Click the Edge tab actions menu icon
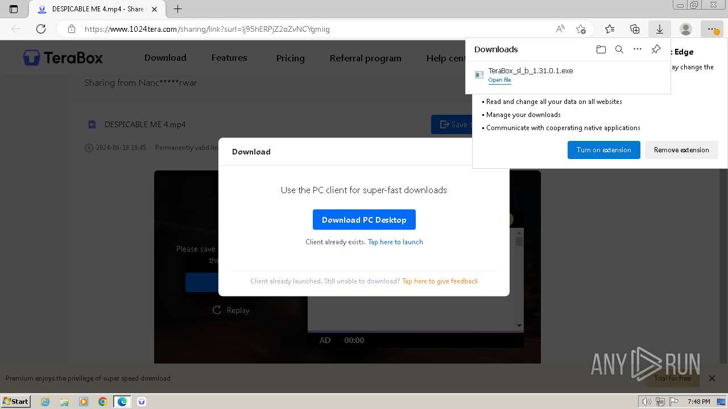728x409 pixels. click(x=14, y=9)
